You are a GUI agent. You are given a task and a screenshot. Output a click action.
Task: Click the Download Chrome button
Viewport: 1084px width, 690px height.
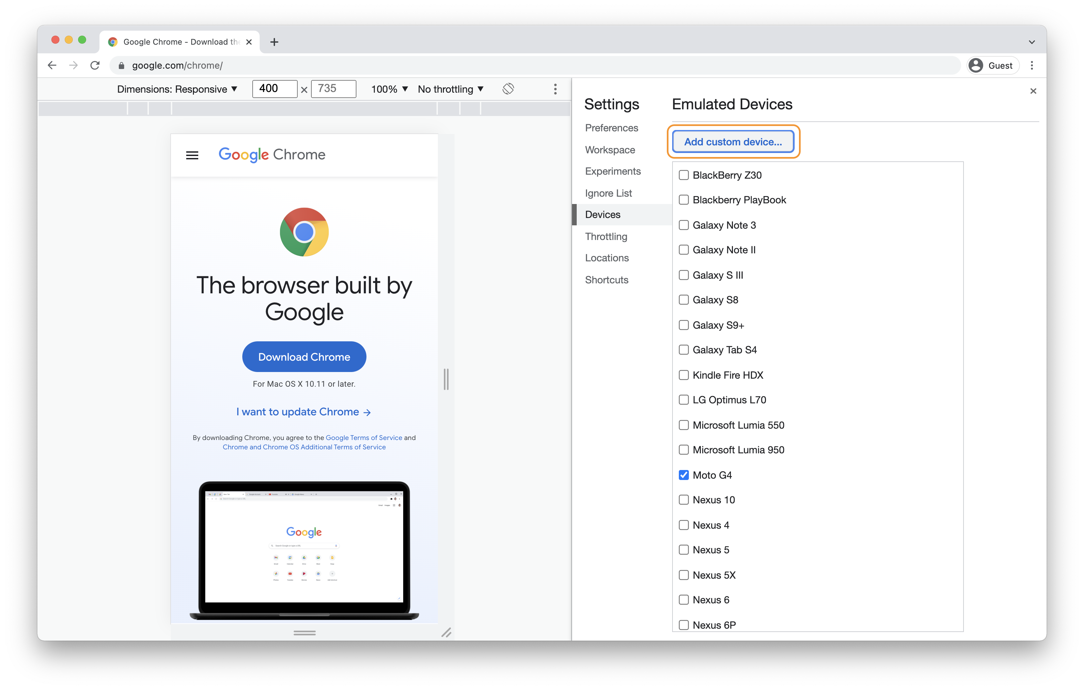[304, 357]
